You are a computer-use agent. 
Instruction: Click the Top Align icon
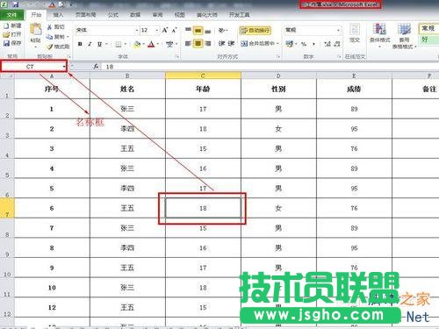tap(188, 30)
